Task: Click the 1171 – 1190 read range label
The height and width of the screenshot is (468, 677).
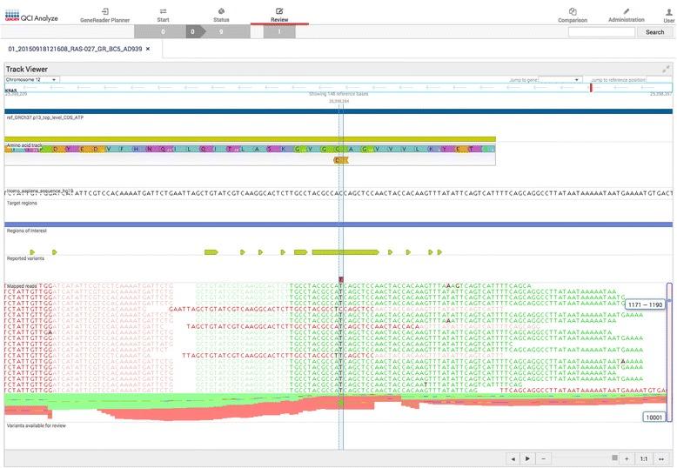Action: 645,304
